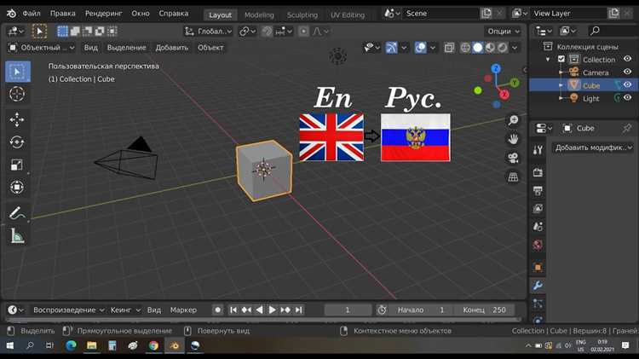Switch to the Modeling workspace tab
Viewport: 639px width, 359px height.
[259, 15]
